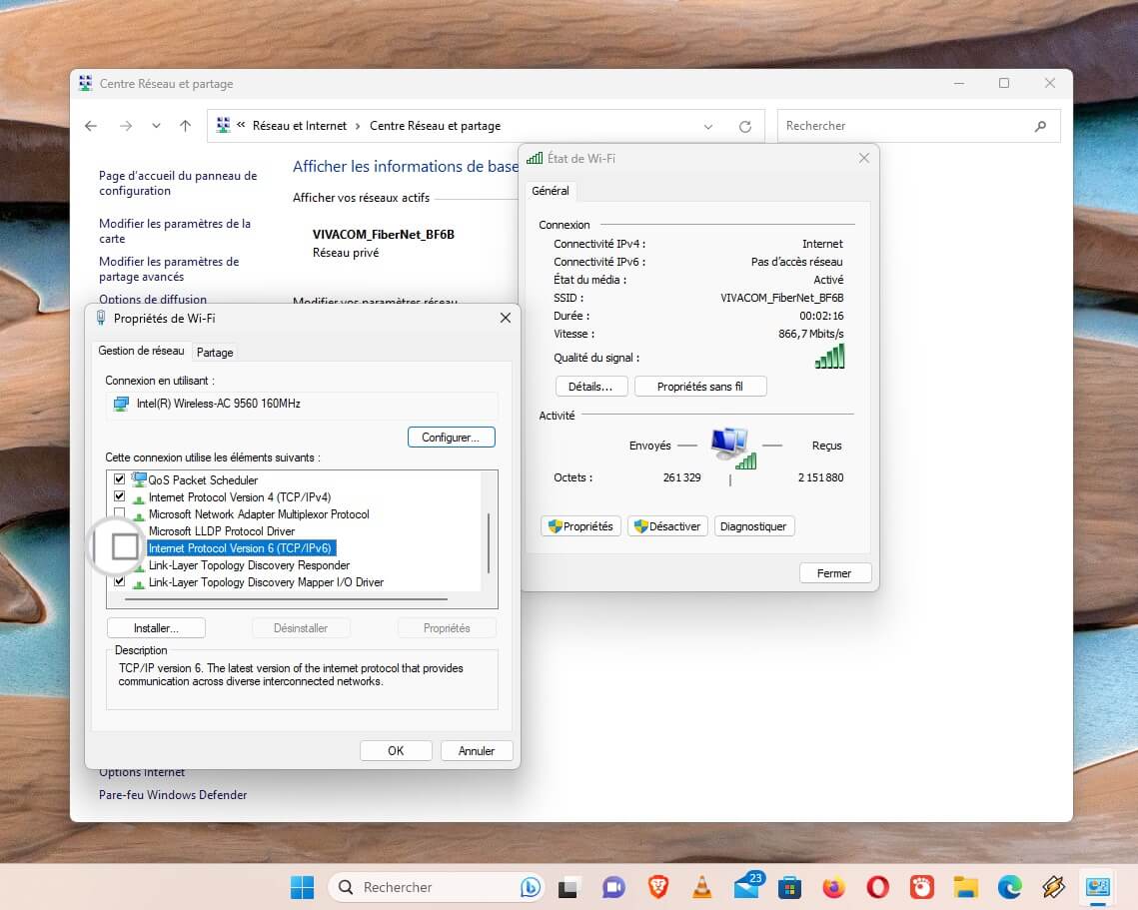
Task: Select Link-Layer Topology Discovery Responder row
Action: pos(249,564)
